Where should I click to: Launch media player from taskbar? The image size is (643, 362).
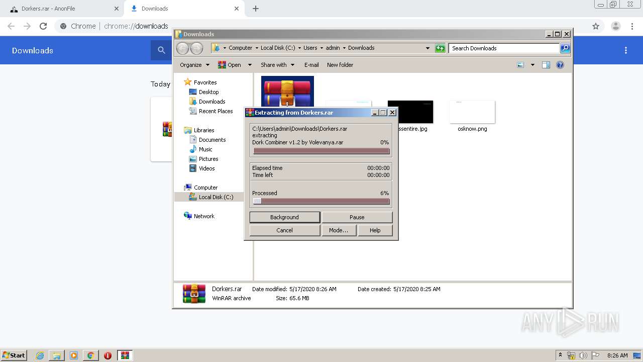tap(74, 355)
